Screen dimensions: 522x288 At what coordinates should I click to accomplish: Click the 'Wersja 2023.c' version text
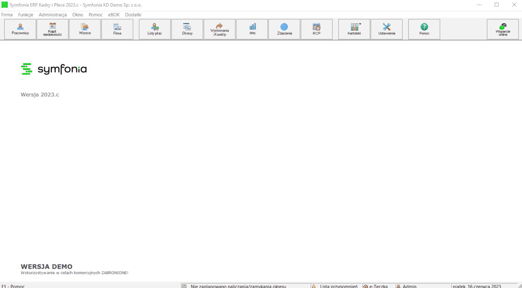[40, 95]
